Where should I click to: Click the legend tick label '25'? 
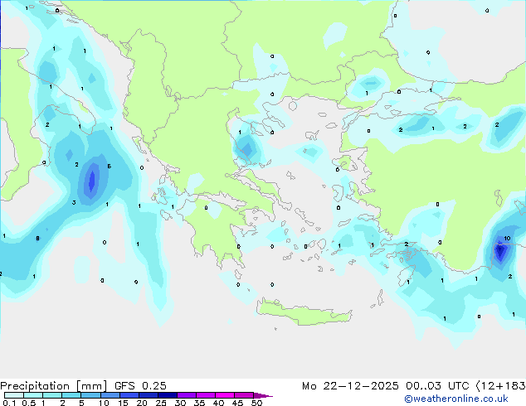point(161,403)
